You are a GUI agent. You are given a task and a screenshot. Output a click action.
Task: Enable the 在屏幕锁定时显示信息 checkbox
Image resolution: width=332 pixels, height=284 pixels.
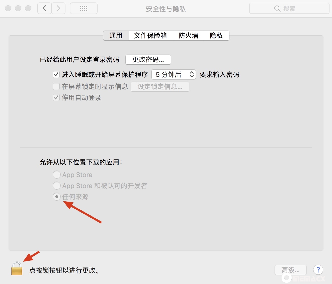(x=56, y=87)
